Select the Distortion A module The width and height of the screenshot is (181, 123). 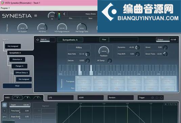click(x=17, y=59)
